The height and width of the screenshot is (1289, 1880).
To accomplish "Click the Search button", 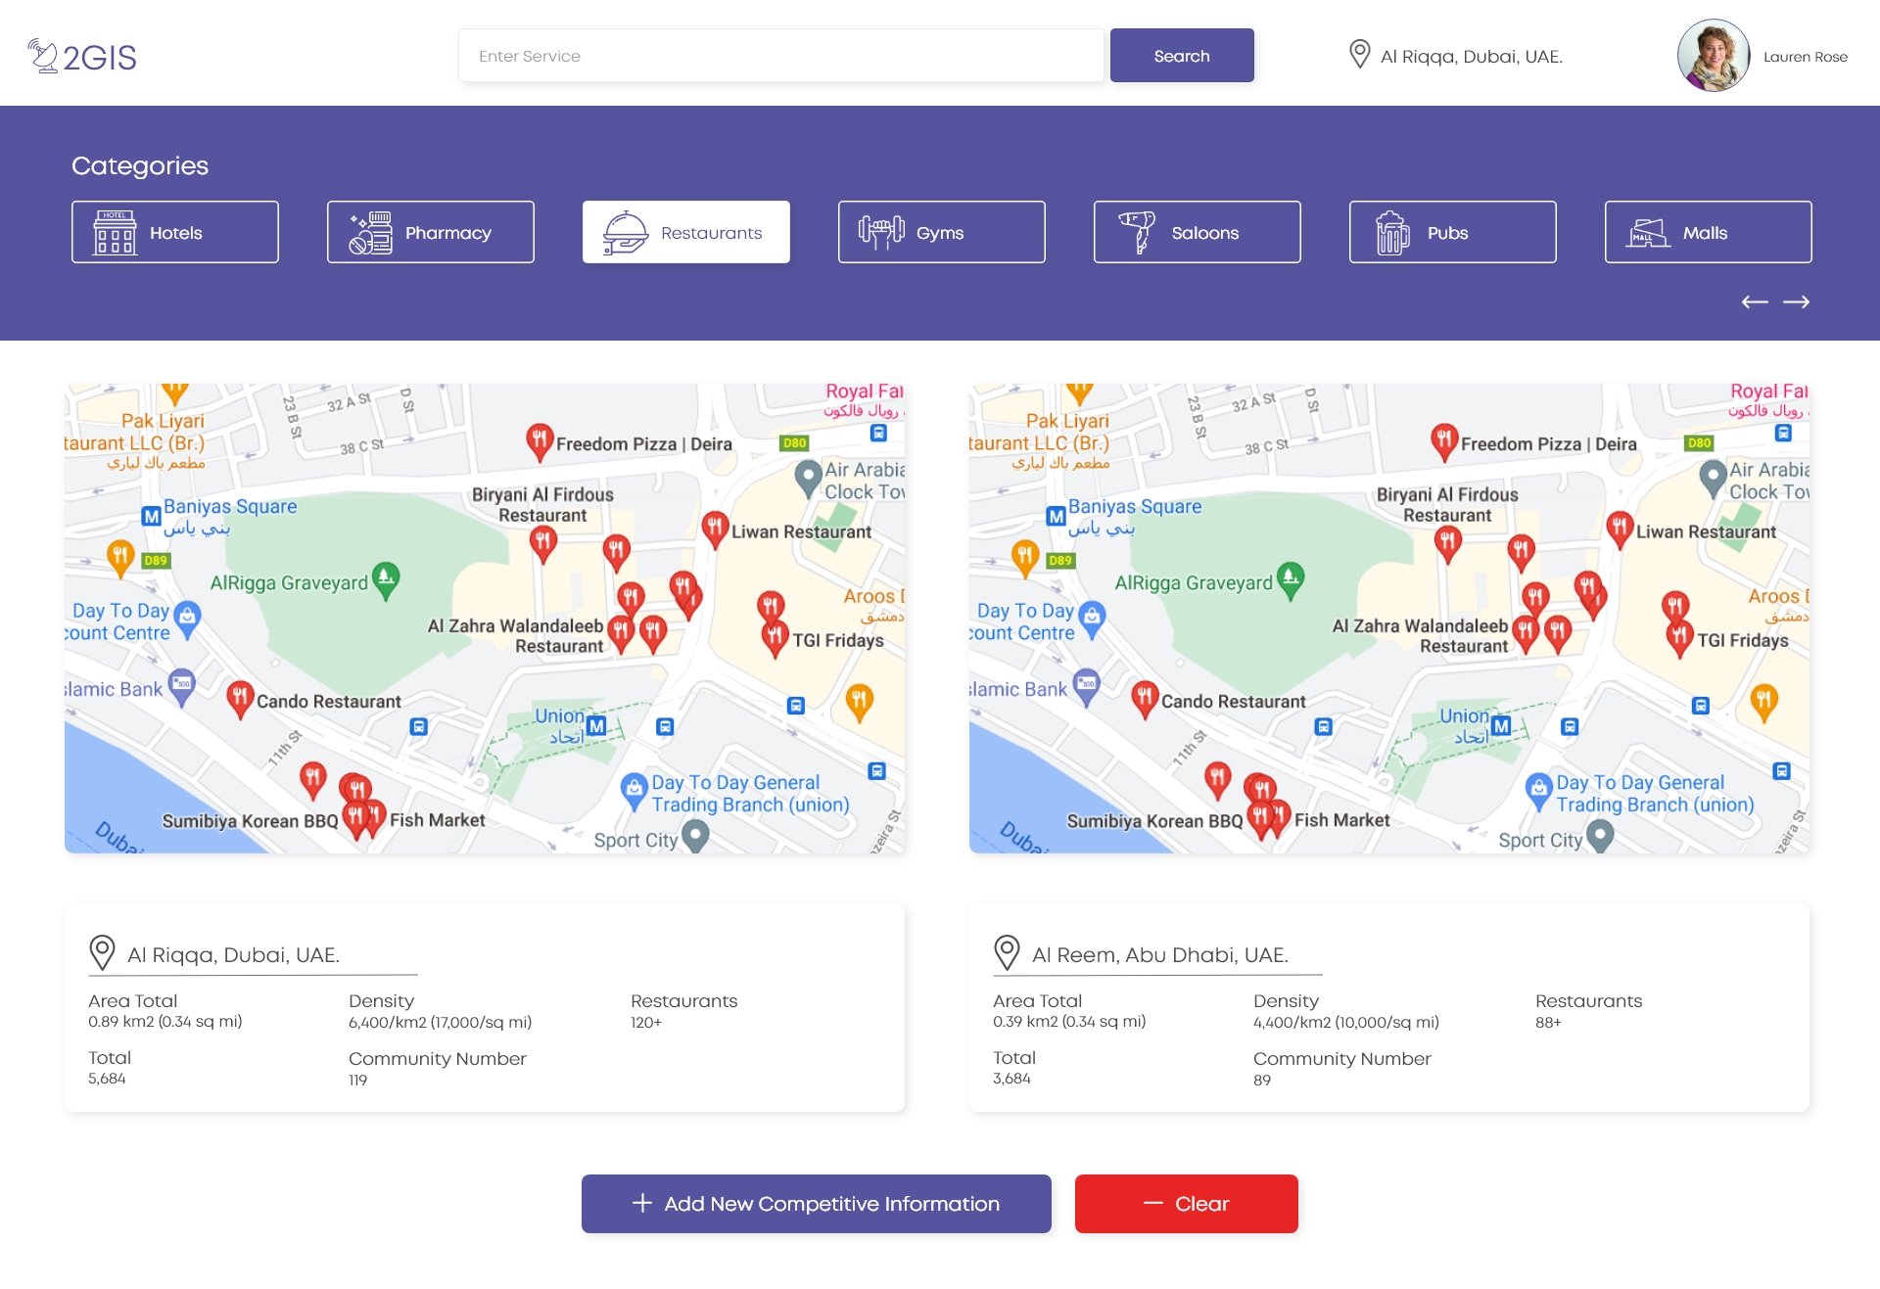I will [x=1182, y=56].
